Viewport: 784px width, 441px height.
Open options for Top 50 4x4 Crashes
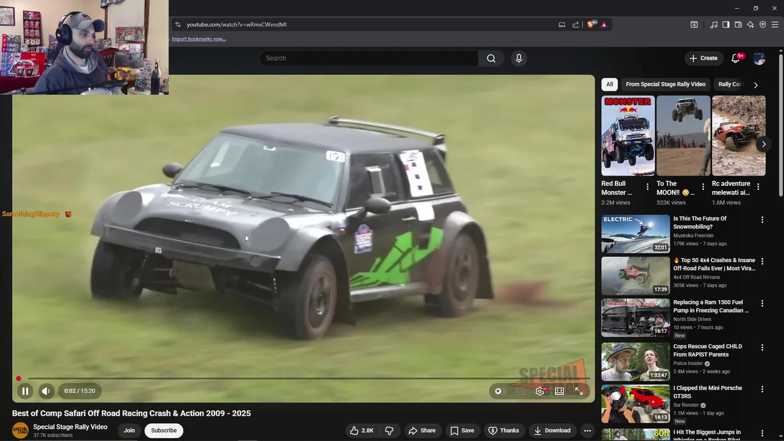762,262
